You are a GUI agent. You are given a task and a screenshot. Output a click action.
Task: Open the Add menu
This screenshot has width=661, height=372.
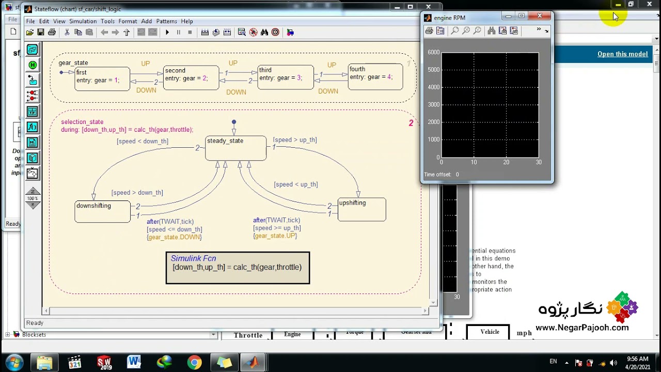tap(147, 21)
